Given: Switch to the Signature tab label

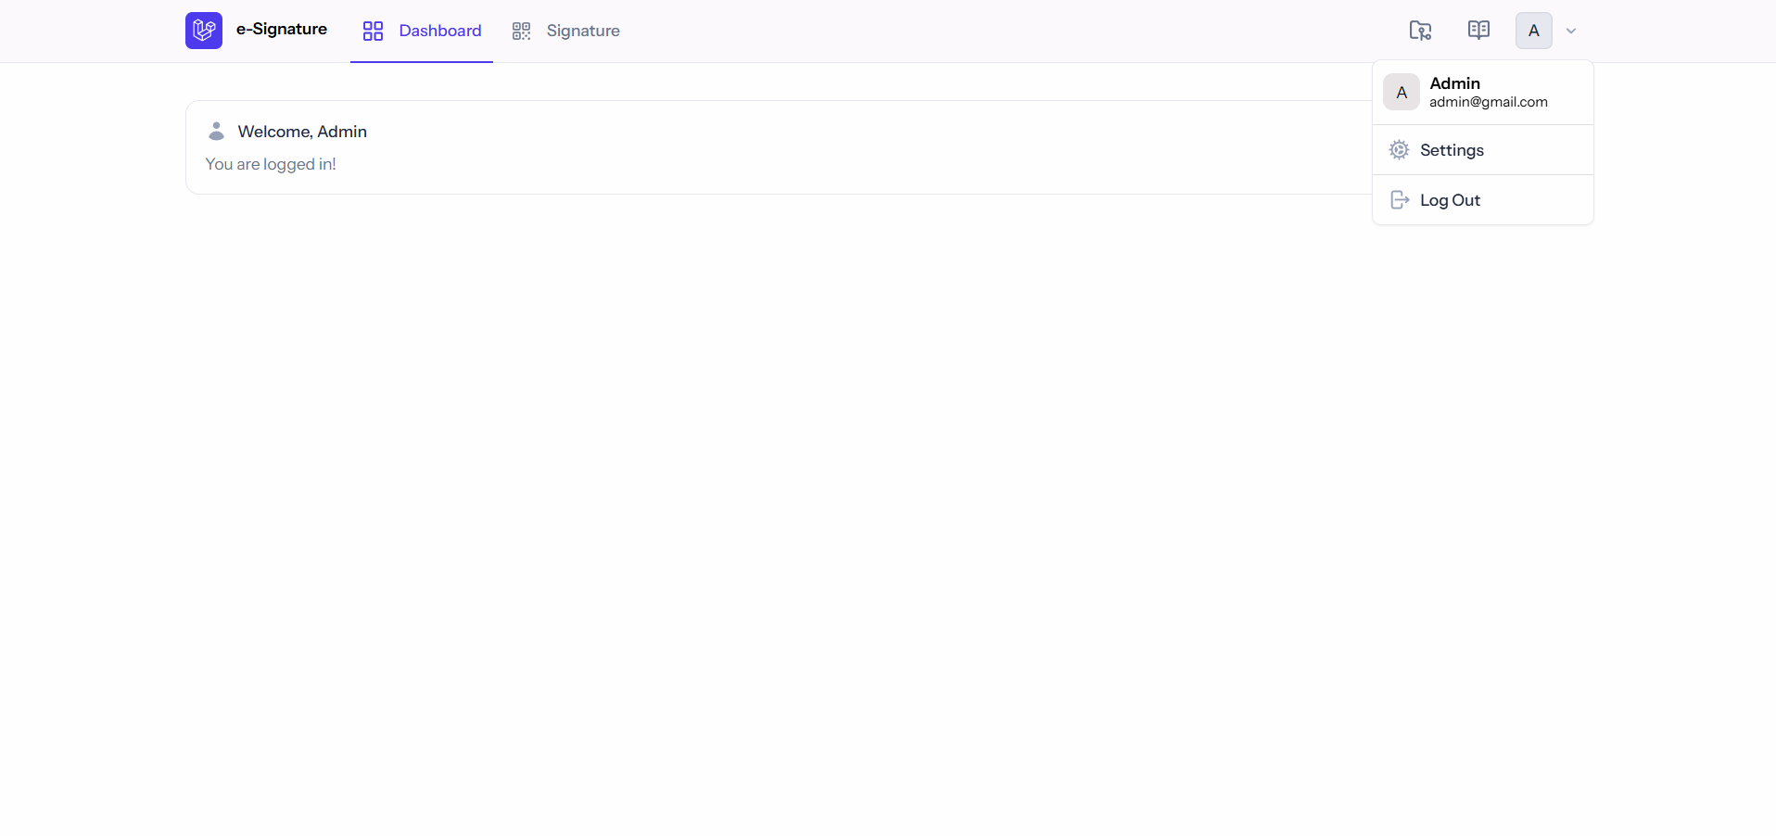Looking at the screenshot, I should click(x=583, y=31).
